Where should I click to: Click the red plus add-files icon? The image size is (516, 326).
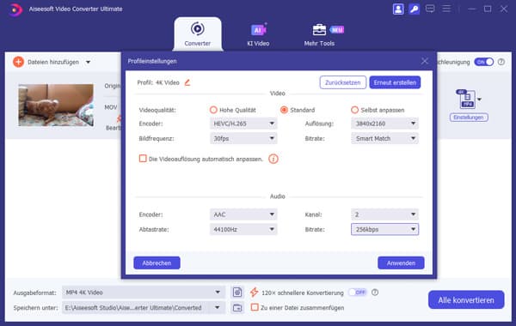[x=18, y=62]
